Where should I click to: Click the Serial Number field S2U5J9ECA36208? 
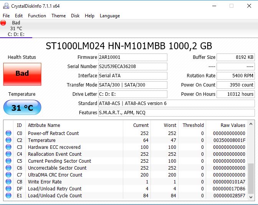133,67
